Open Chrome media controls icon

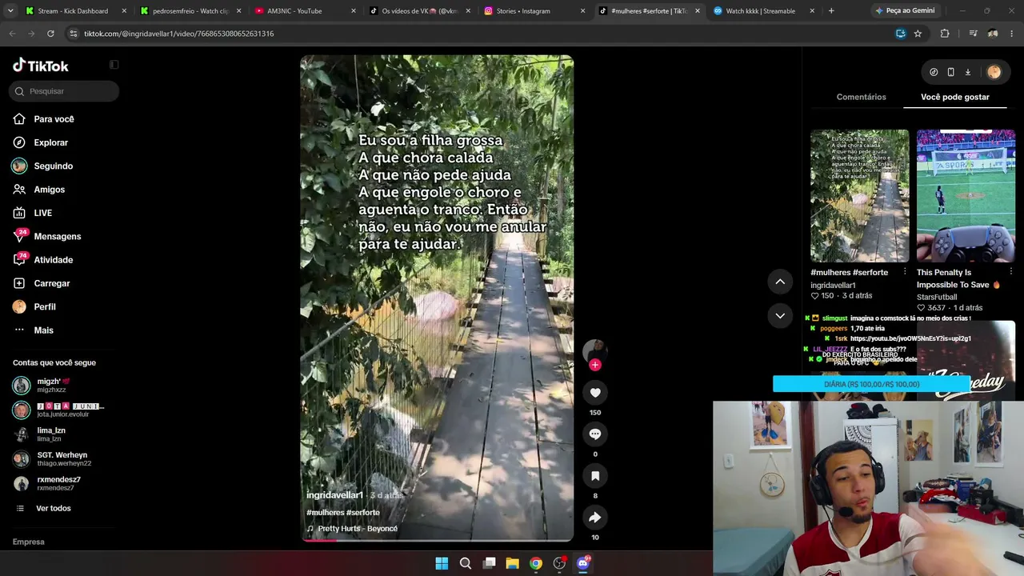973,34
